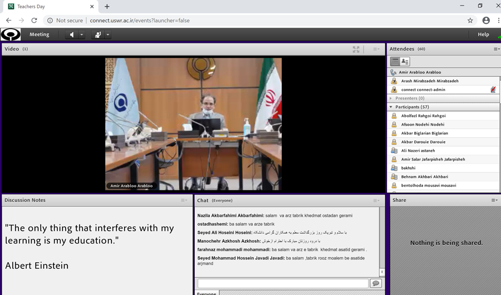
Task: Click user icon beside Amir Salar Jafarpisheh
Action: click(394, 159)
